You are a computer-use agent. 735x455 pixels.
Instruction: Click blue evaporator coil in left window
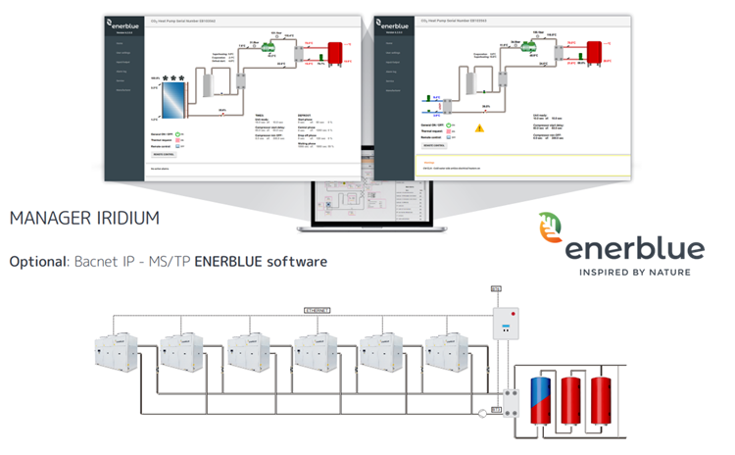click(x=172, y=100)
